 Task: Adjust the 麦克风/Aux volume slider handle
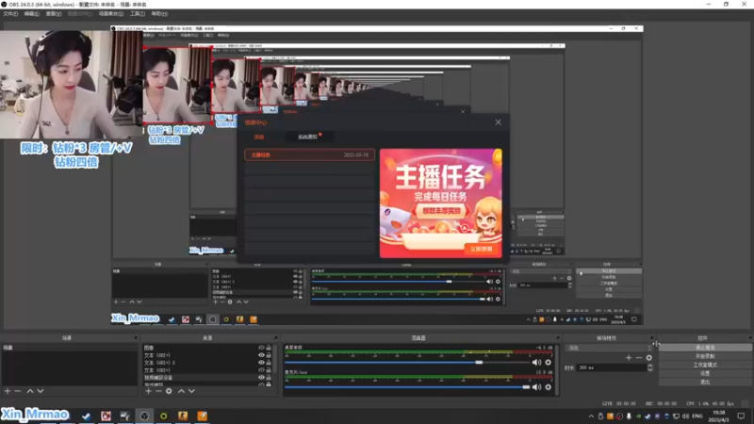pos(526,387)
